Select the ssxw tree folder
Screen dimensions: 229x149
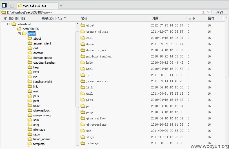tap(34, 134)
